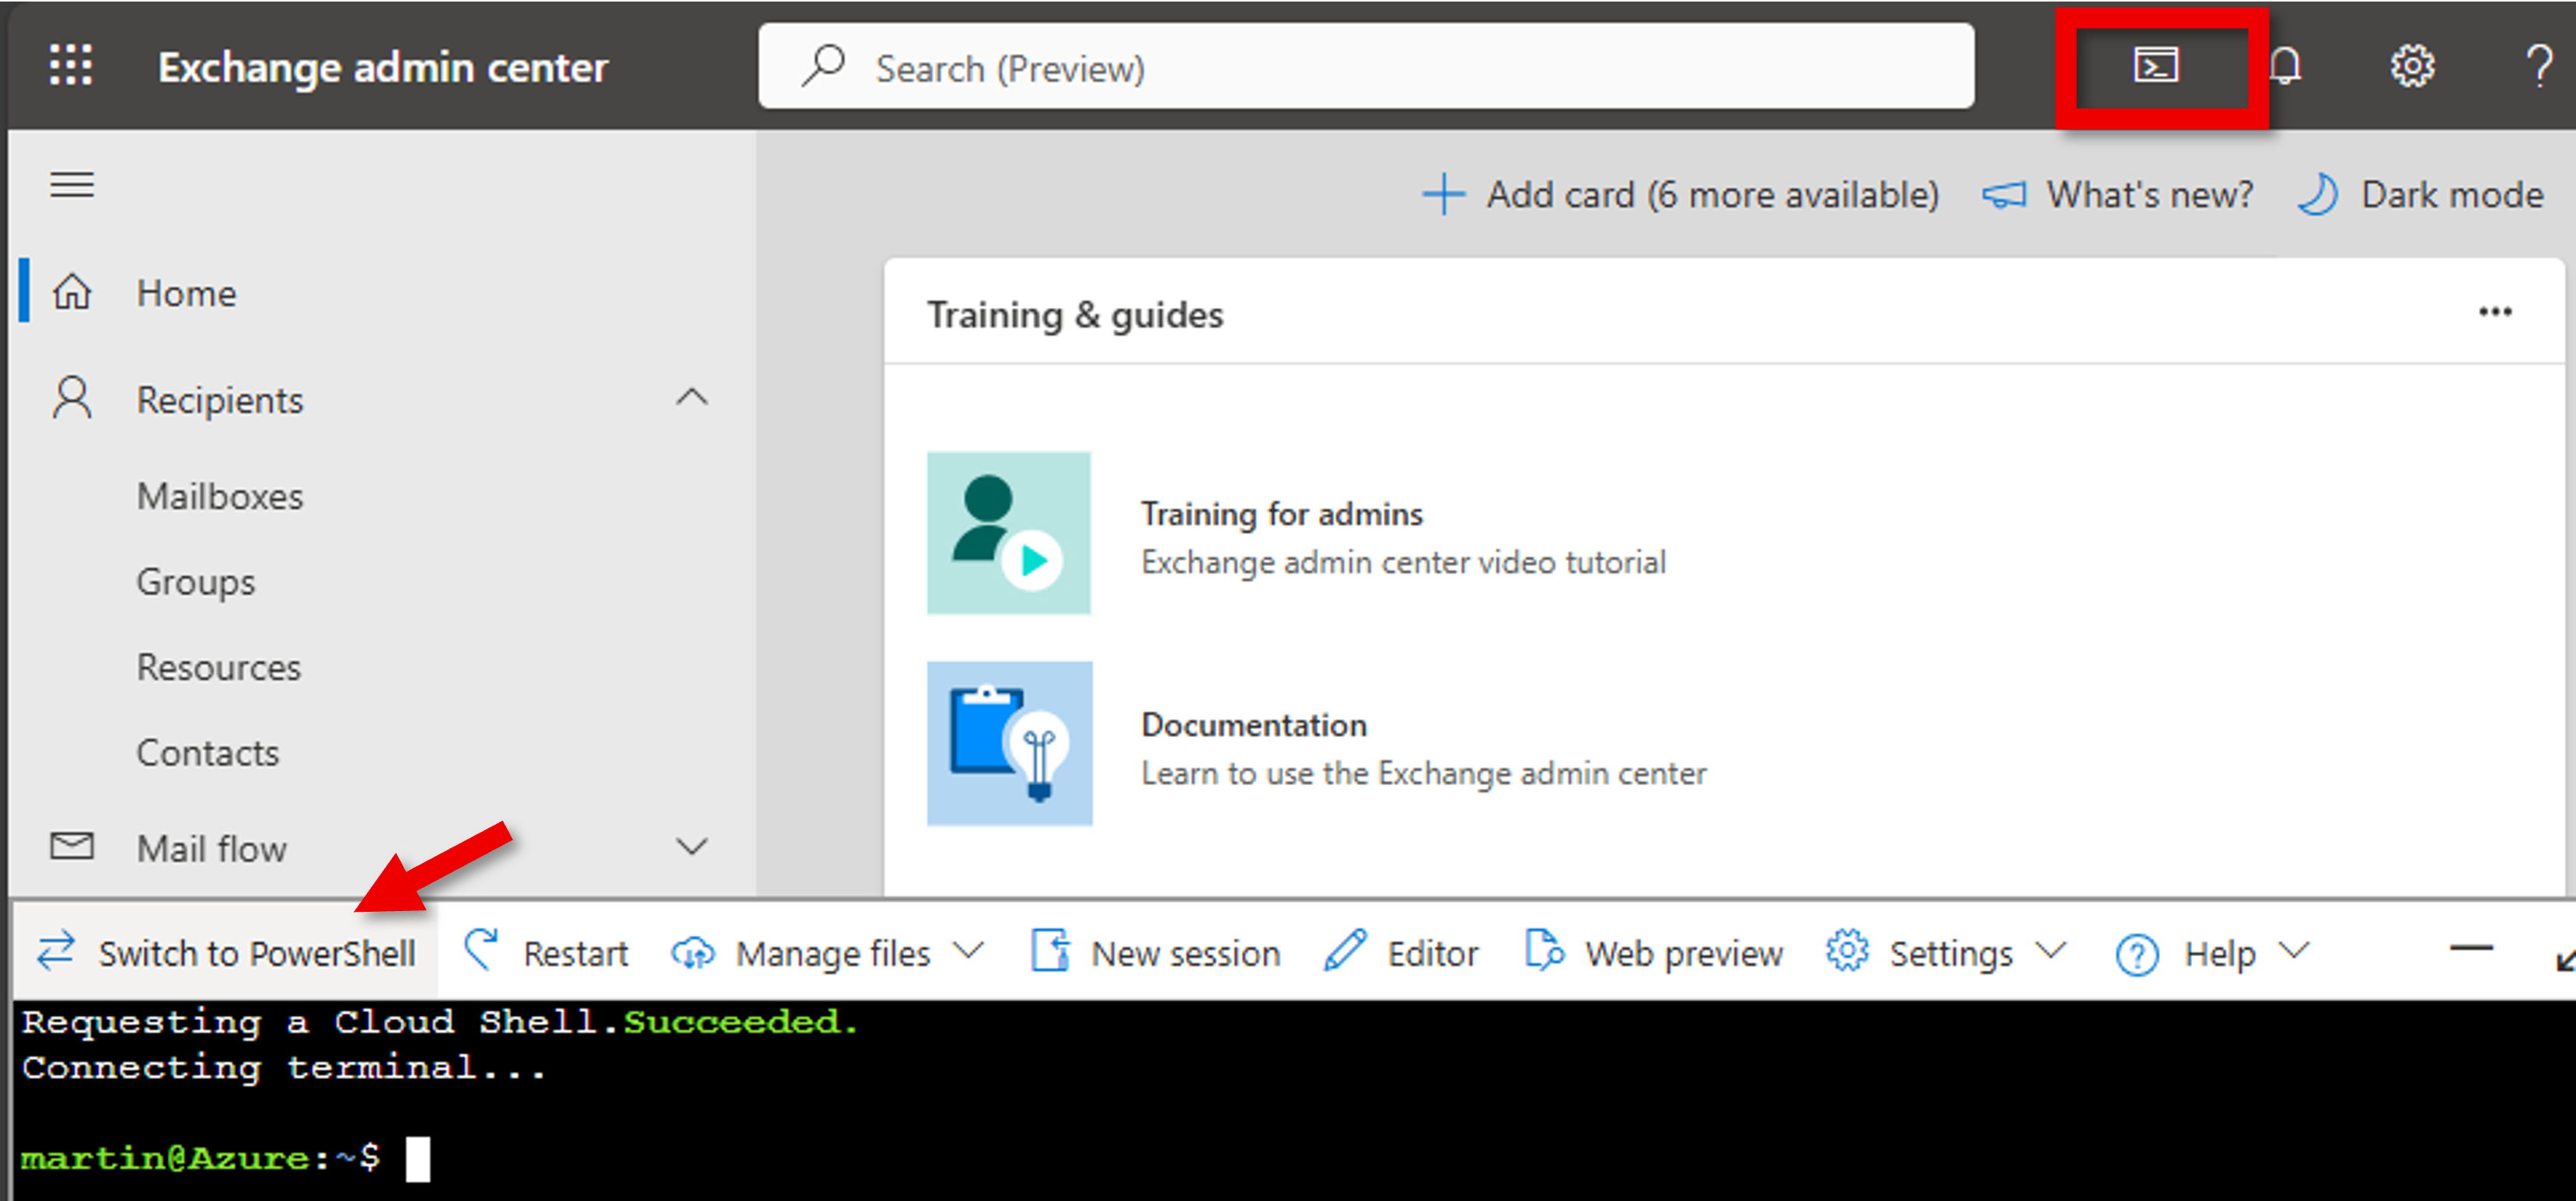Select Mailboxes under Recipients

(219, 495)
